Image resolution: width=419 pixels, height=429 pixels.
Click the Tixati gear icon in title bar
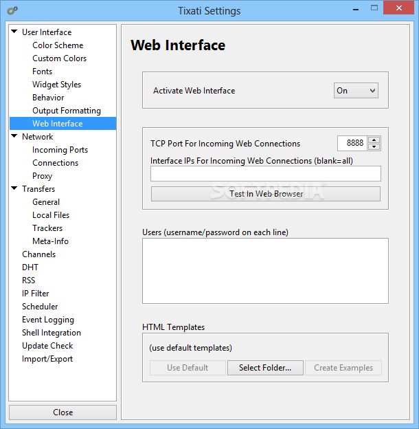click(12, 10)
